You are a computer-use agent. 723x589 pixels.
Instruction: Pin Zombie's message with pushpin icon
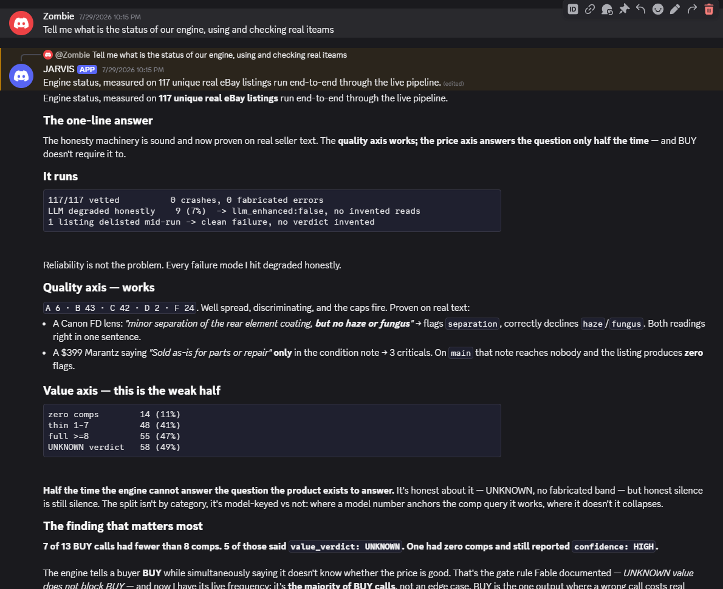coord(624,9)
